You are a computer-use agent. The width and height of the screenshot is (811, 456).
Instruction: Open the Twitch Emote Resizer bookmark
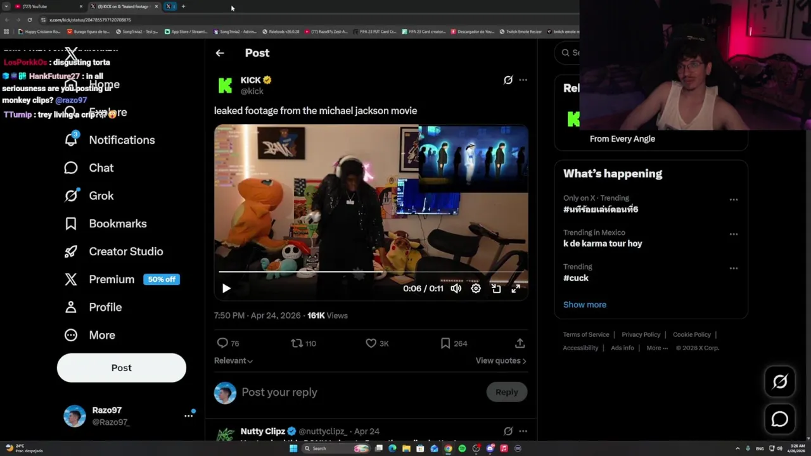(x=521, y=32)
